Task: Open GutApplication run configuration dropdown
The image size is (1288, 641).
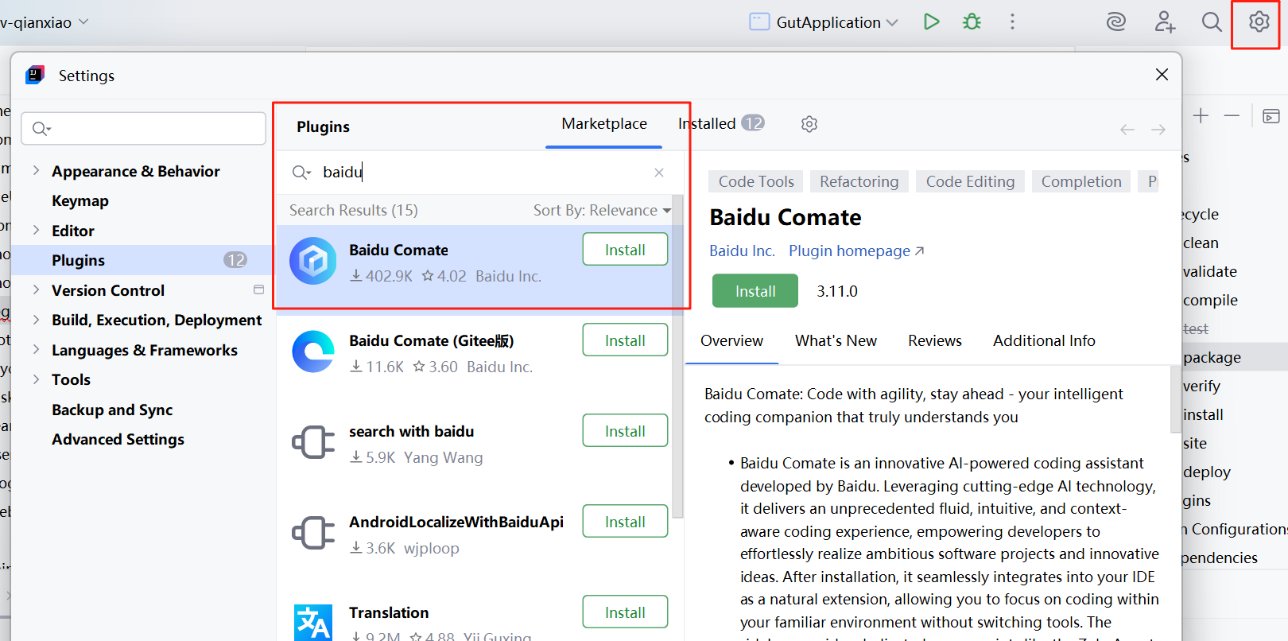Action: [824, 22]
